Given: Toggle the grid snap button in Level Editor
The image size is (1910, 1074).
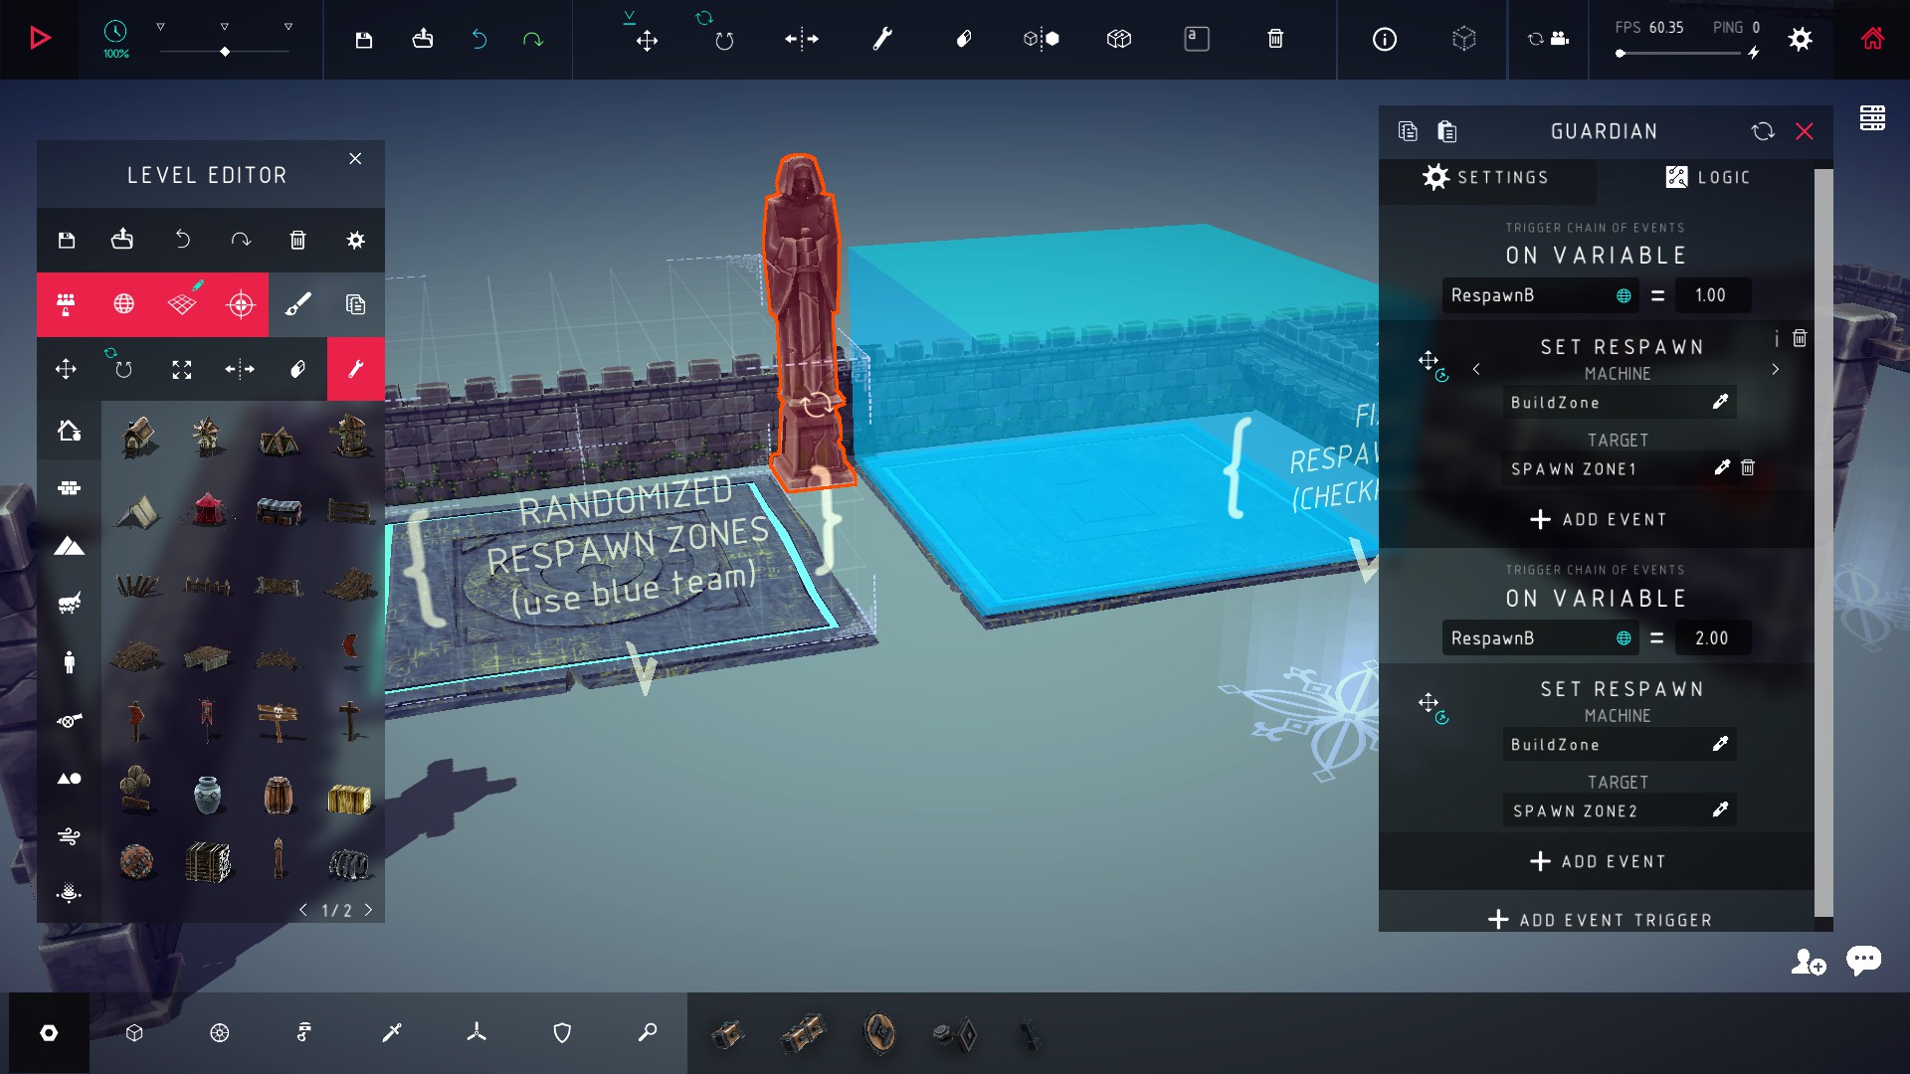Looking at the screenshot, I should pyautogui.click(x=182, y=304).
